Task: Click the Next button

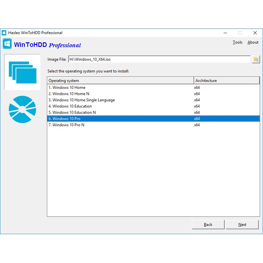Action: [x=242, y=224]
